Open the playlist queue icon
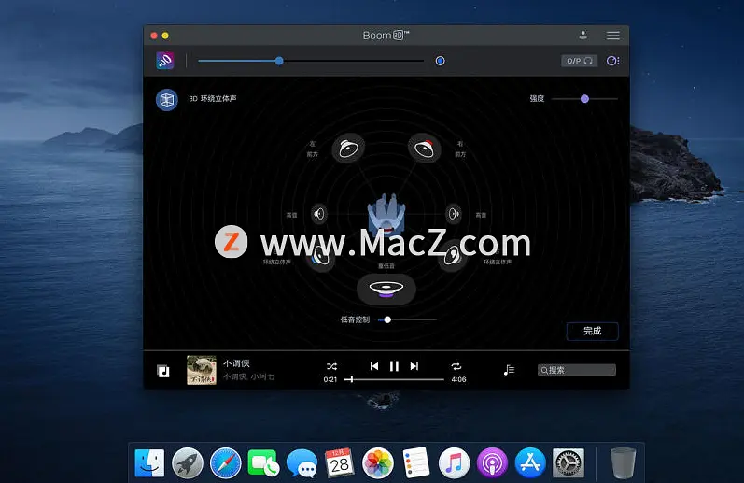This screenshot has width=744, height=483. tap(509, 370)
